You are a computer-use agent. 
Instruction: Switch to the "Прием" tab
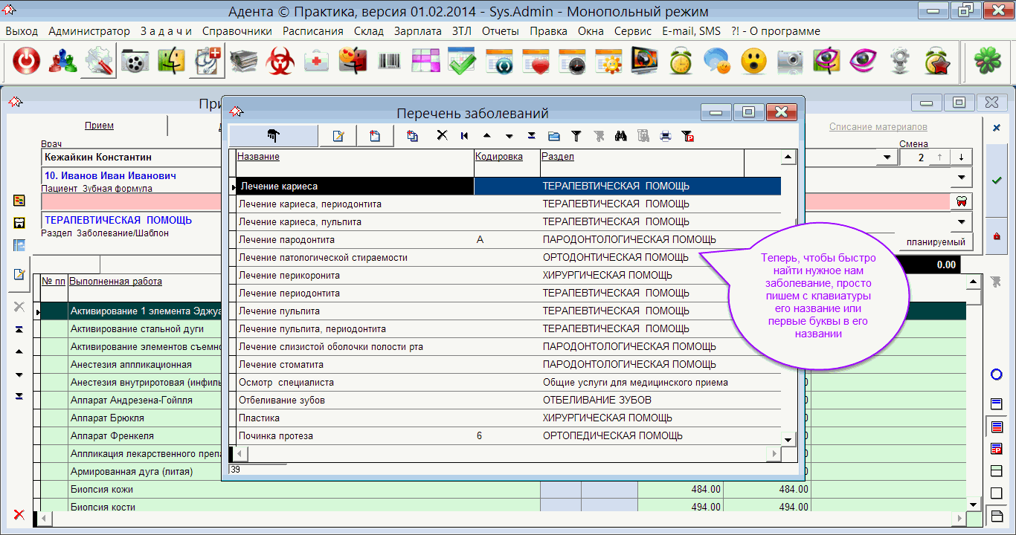coord(99,126)
